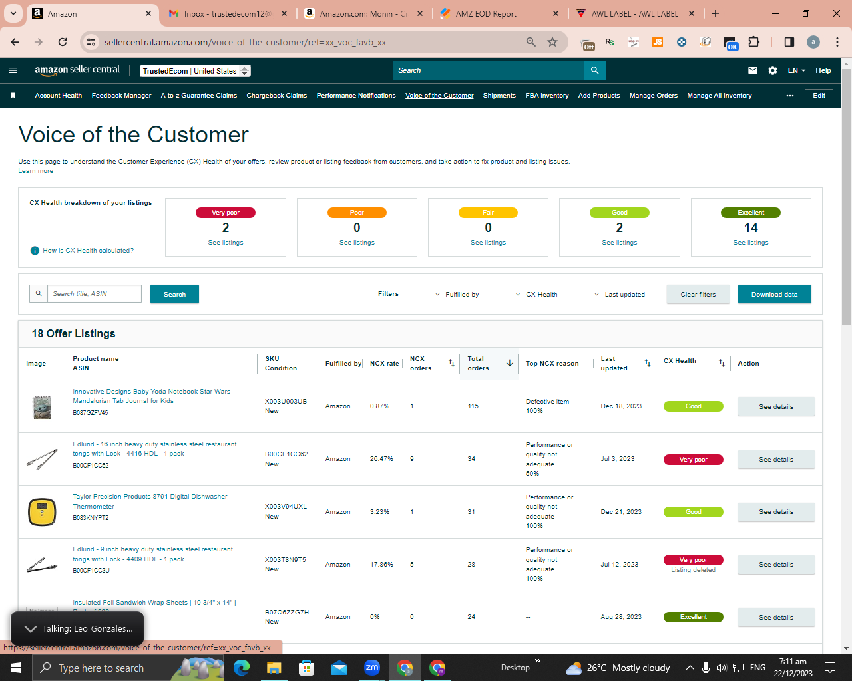Open the Seller Central hamburger menu
The height and width of the screenshot is (681, 852).
[x=13, y=70]
